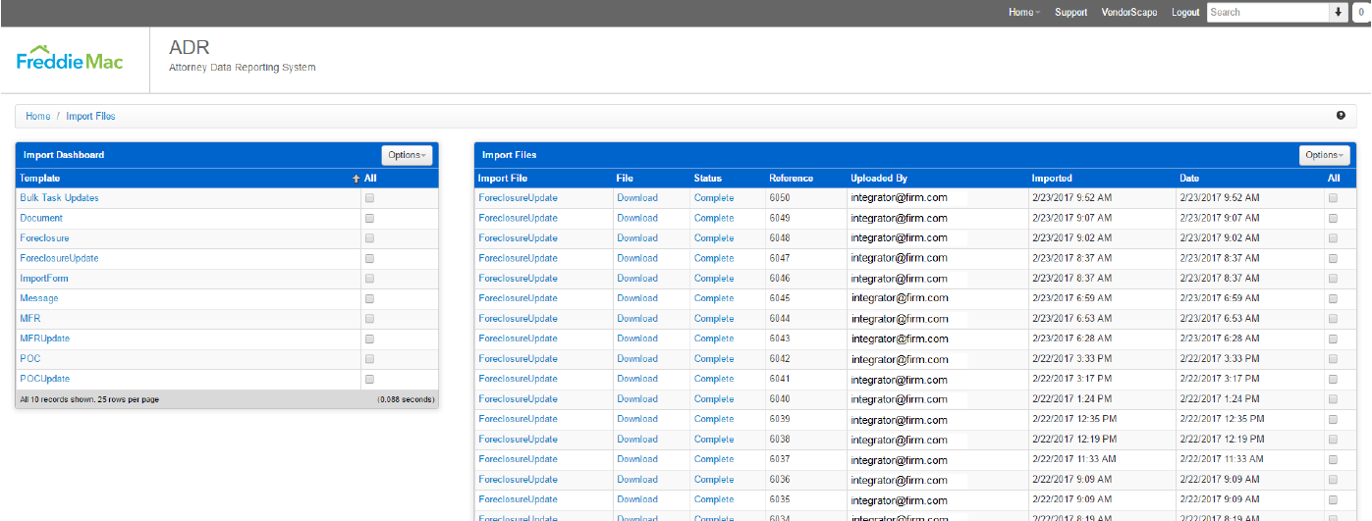Open the MFRUpdate template
This screenshot has height=521, width=1372.
click(44, 339)
